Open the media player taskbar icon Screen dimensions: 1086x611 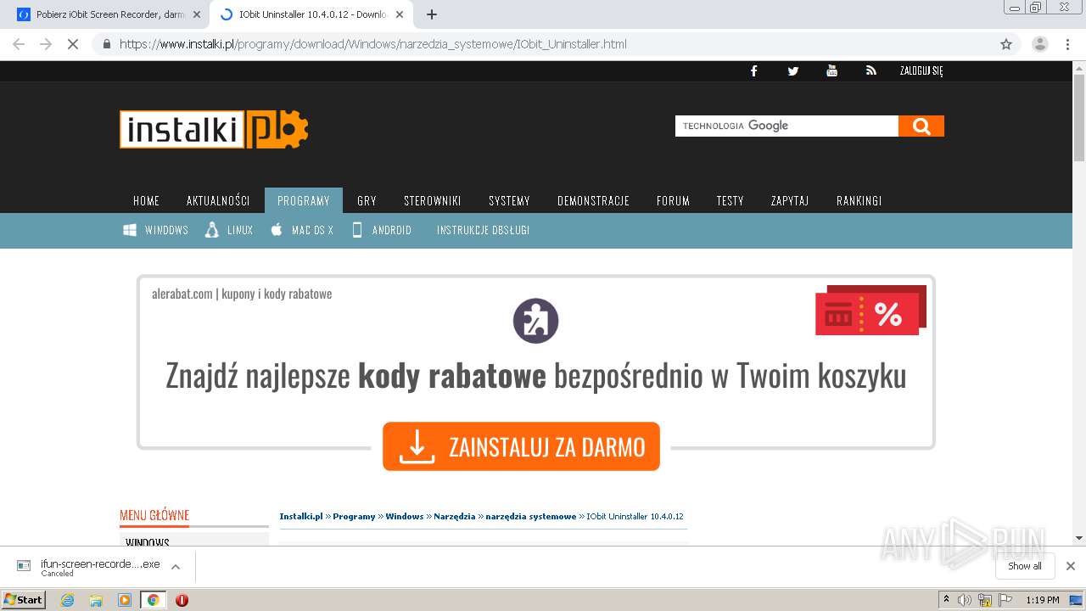pyautogui.click(x=125, y=600)
